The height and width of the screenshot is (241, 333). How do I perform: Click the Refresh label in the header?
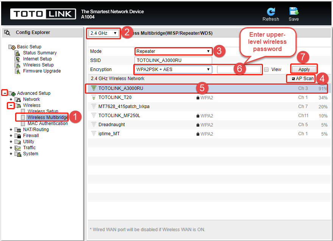[271, 19]
